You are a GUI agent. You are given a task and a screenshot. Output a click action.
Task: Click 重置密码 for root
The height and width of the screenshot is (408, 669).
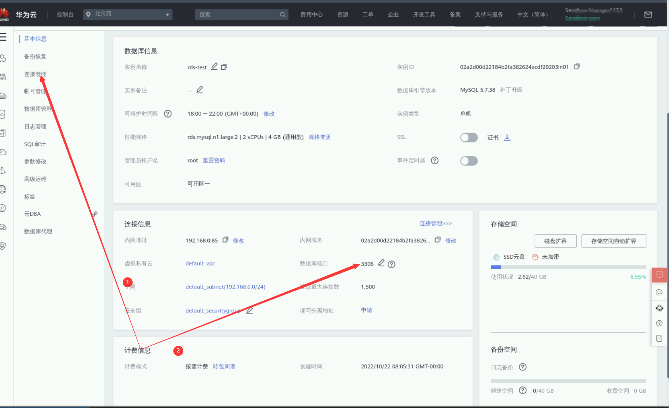(x=214, y=161)
